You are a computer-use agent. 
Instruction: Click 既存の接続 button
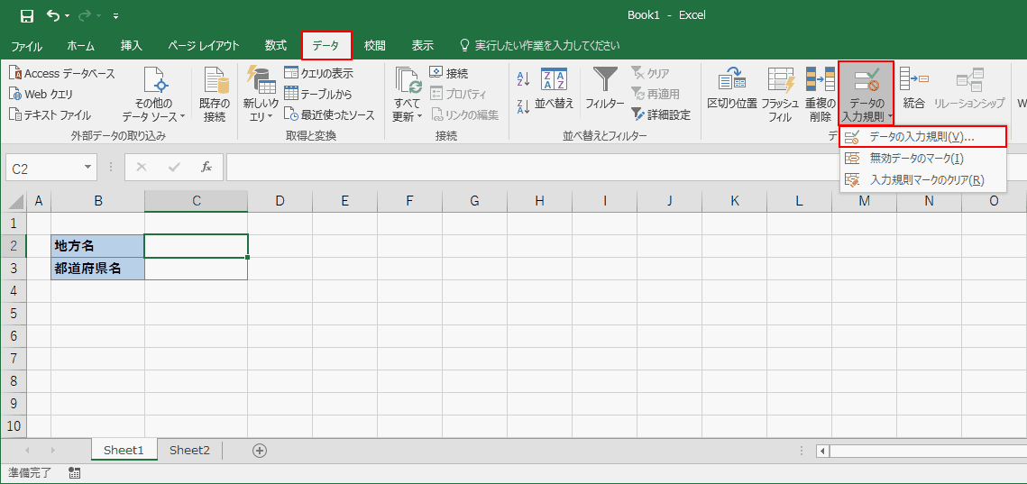point(215,95)
